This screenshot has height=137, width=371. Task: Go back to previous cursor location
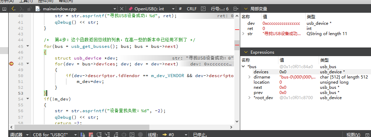pyautogui.click(x=13, y=9)
